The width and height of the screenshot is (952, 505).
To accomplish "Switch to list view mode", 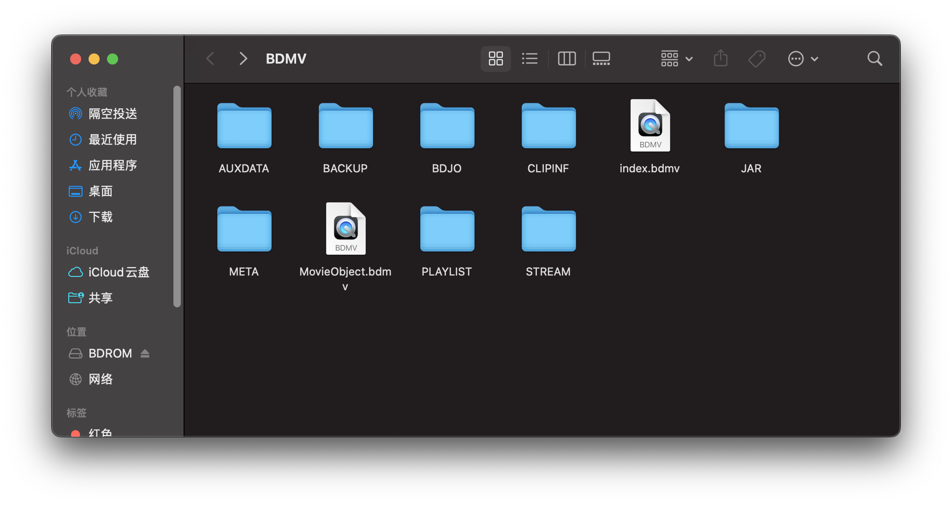I will [530, 59].
